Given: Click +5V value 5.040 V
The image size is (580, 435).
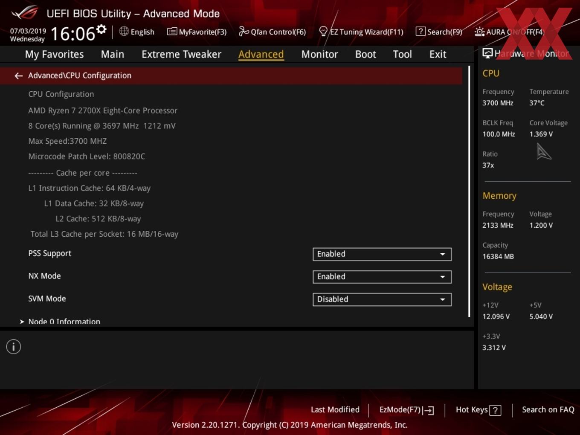Looking at the screenshot, I should tap(541, 316).
